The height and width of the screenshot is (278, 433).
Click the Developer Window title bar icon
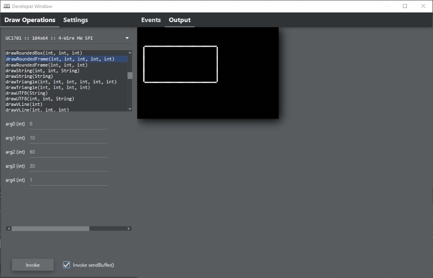[7, 6]
